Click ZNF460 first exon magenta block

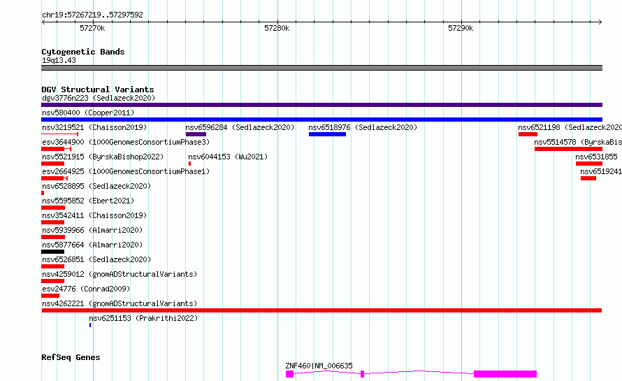coord(289,374)
